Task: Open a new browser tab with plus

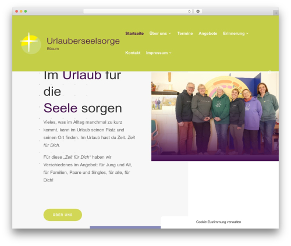Action: click(x=276, y=13)
